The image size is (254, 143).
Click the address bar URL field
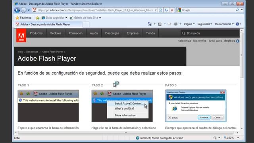point(95,10)
